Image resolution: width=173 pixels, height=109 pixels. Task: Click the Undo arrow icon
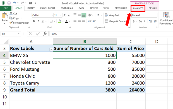coord(15,3)
